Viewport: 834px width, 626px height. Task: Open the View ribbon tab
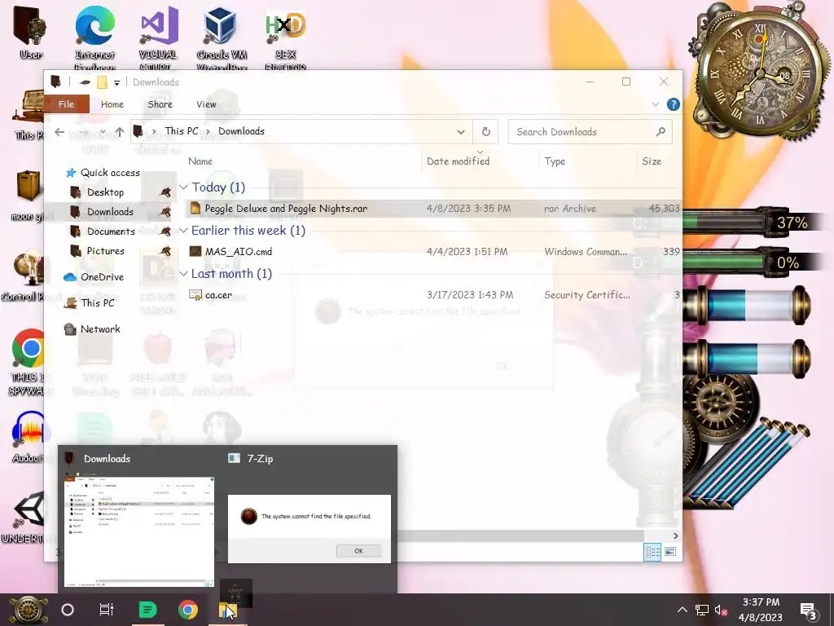click(x=206, y=104)
